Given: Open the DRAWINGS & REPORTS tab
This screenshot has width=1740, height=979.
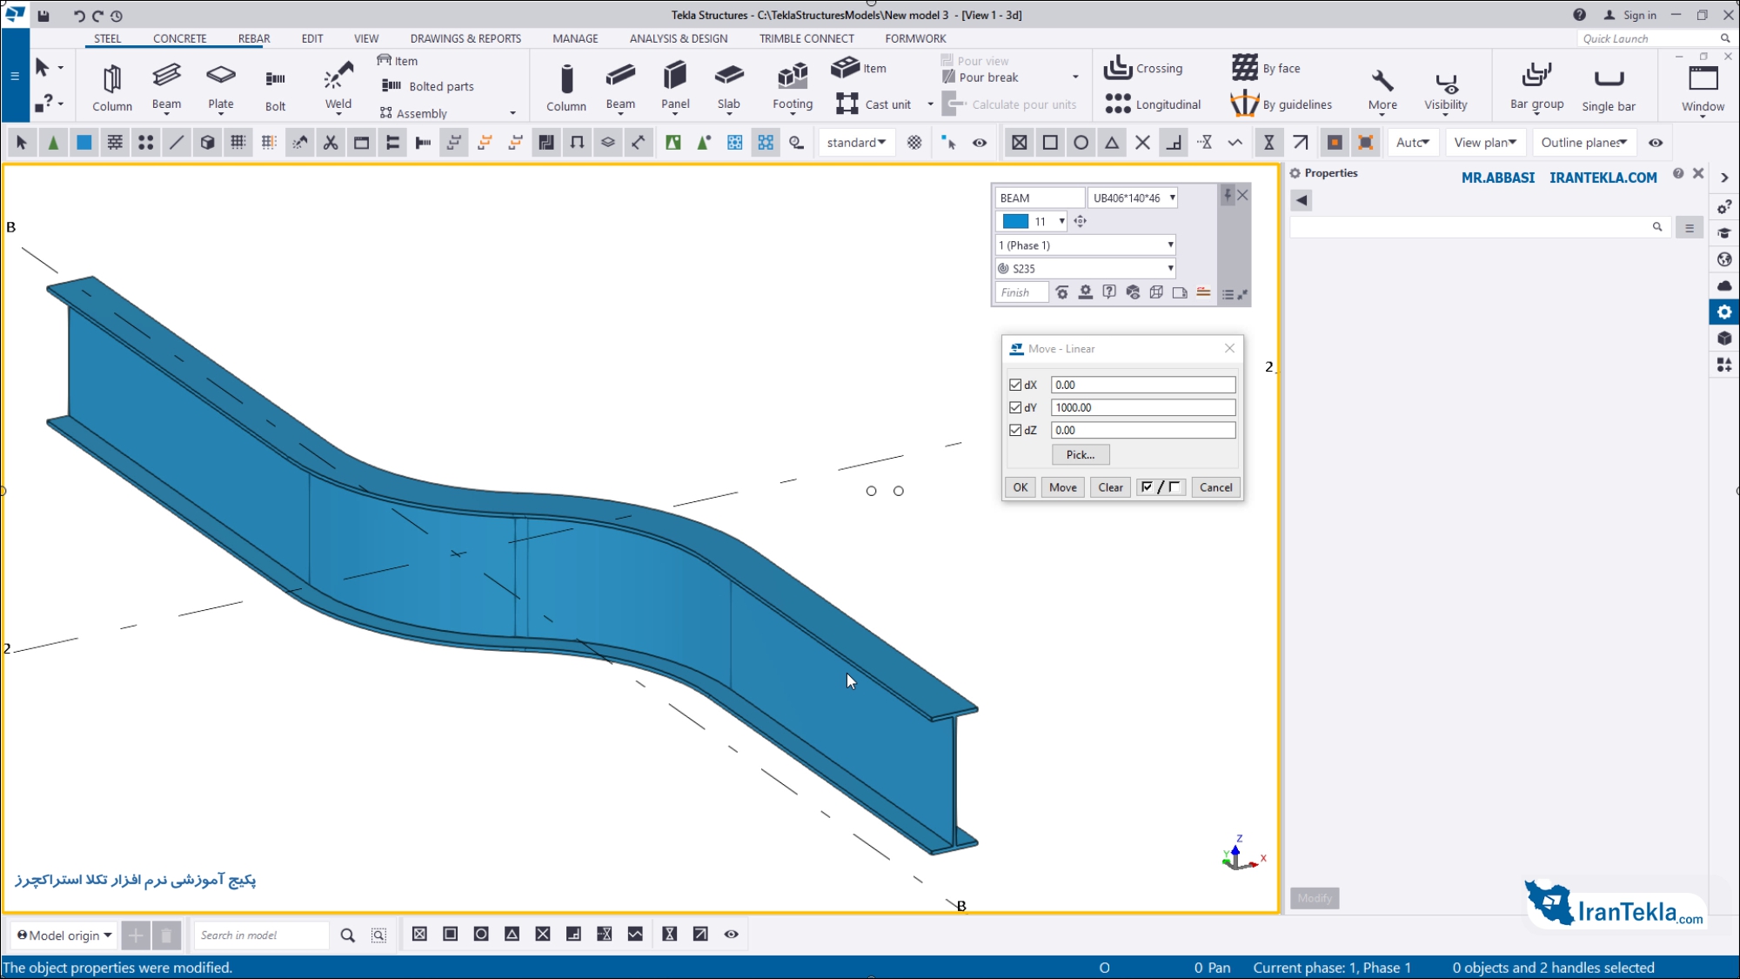Looking at the screenshot, I should coord(465,38).
